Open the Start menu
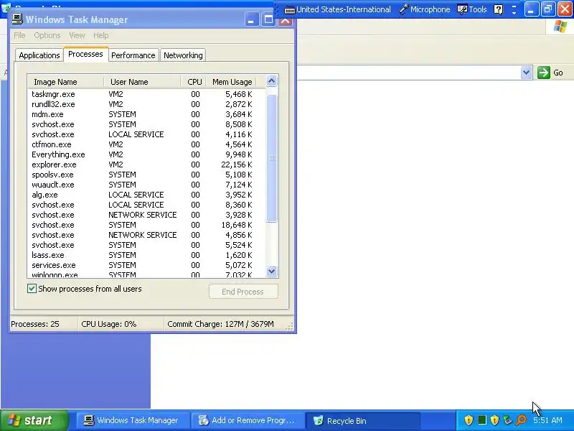Screen dimensions: 574x431 click(x=34, y=420)
